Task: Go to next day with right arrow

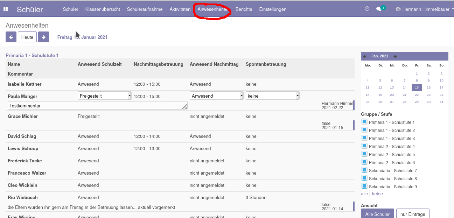Action: coord(43,37)
